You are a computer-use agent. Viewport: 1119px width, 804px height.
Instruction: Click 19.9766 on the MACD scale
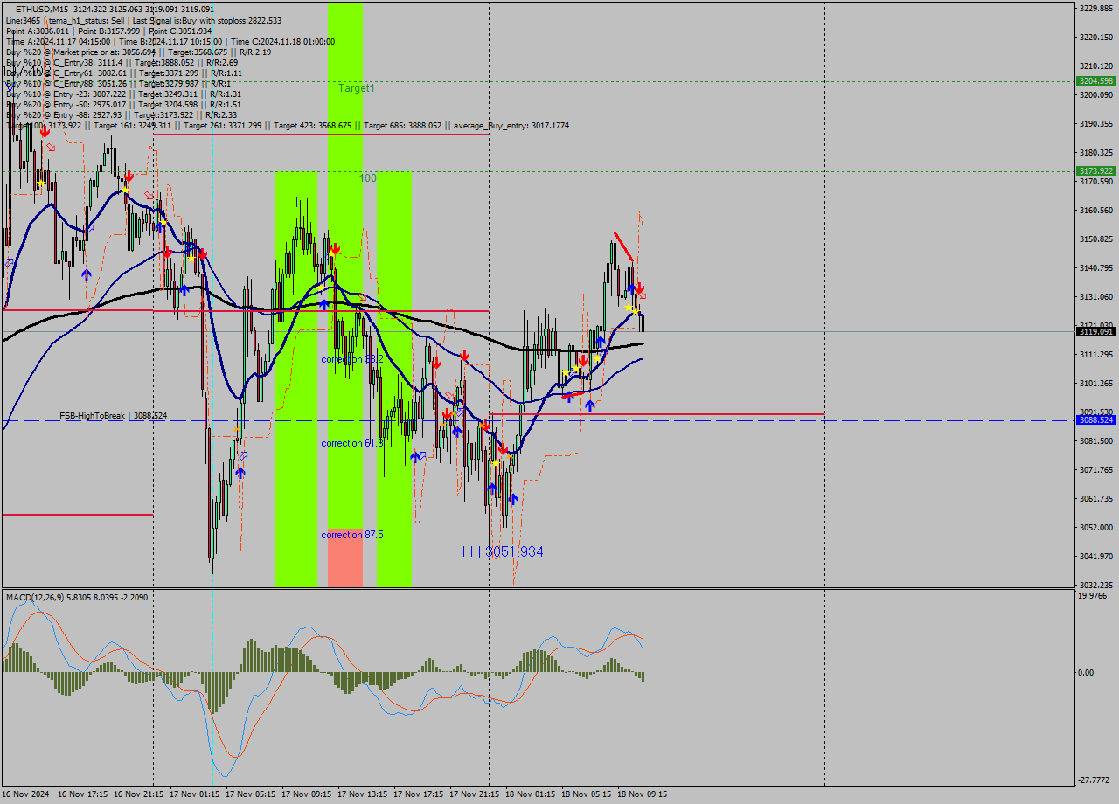point(1093,595)
